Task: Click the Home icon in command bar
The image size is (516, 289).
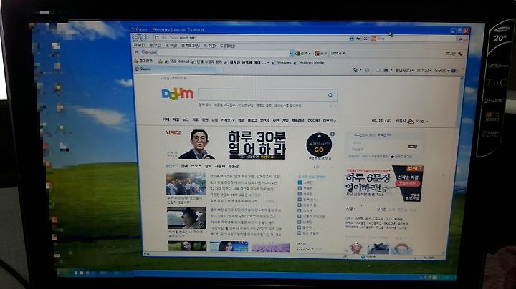Action: click(355, 70)
